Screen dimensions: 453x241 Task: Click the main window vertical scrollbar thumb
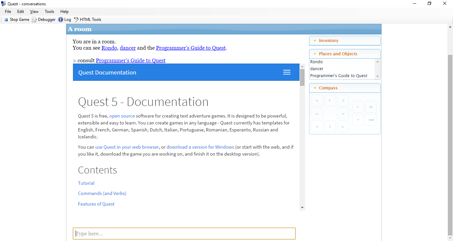450,146
